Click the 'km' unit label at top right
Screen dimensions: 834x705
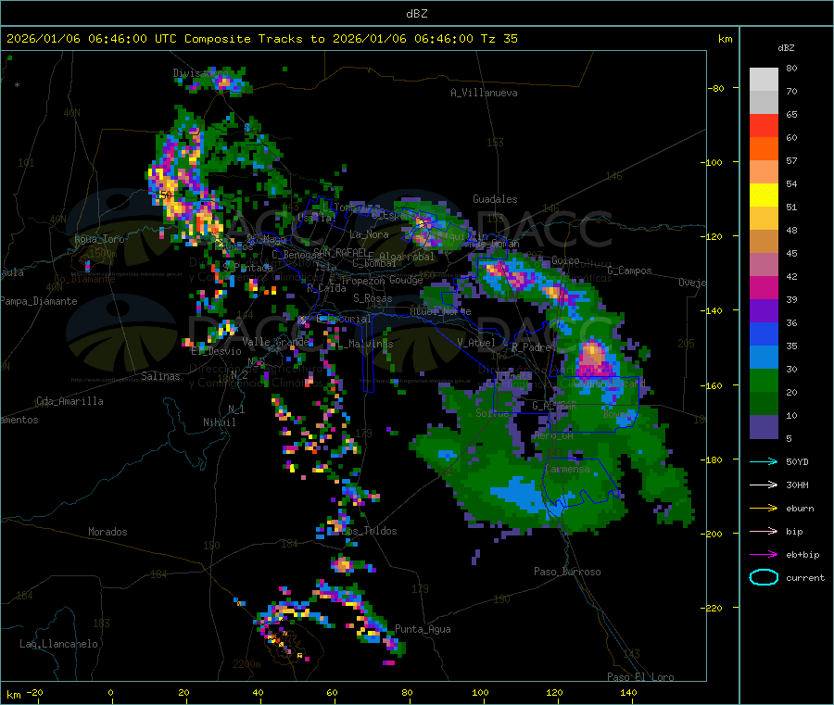tap(725, 39)
